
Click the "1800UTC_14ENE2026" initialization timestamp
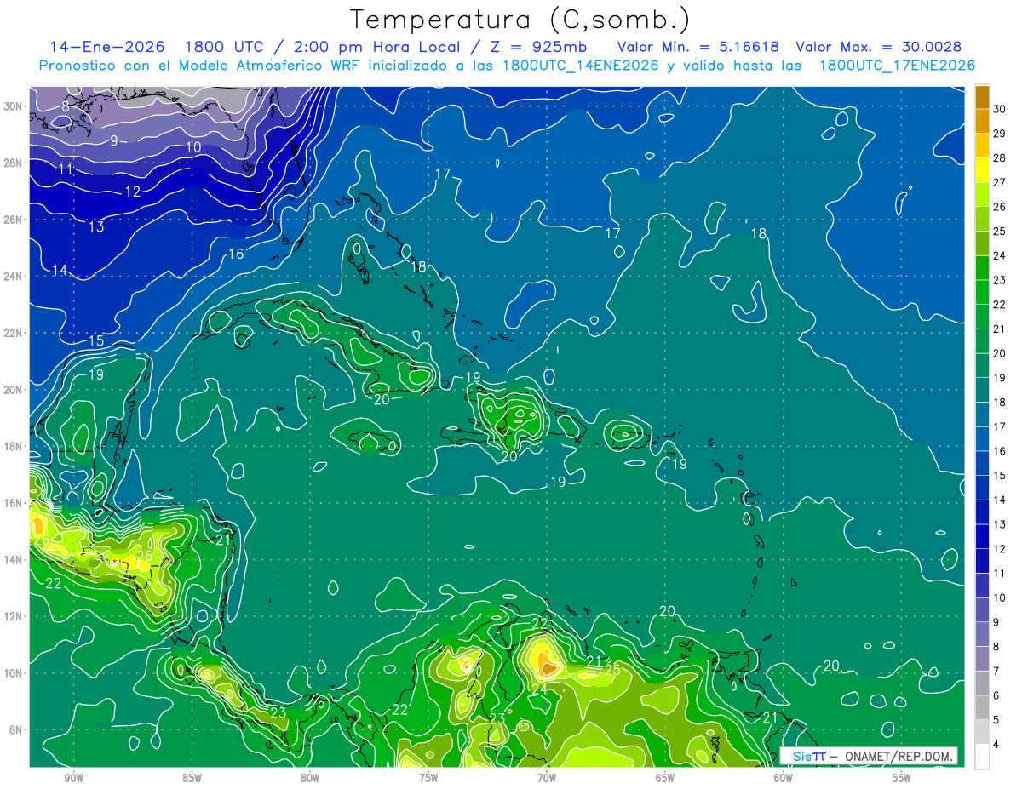(x=581, y=66)
